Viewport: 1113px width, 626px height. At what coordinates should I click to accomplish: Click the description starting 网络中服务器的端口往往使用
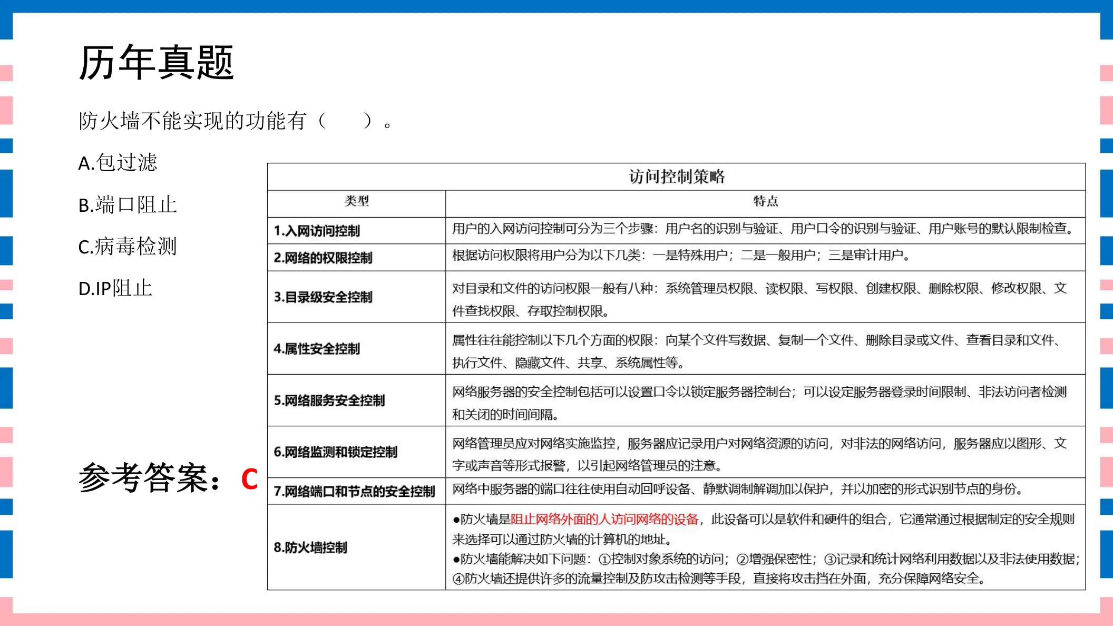click(738, 489)
